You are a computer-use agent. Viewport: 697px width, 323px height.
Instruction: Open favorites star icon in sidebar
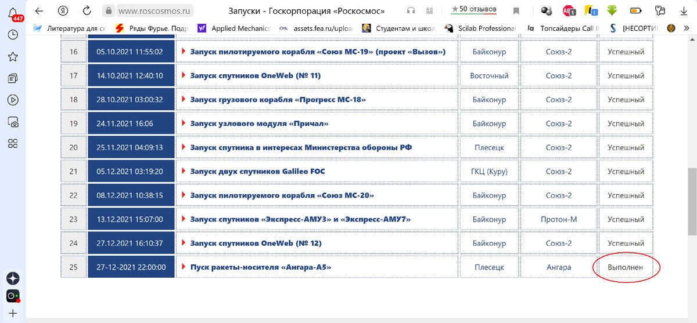click(x=13, y=56)
